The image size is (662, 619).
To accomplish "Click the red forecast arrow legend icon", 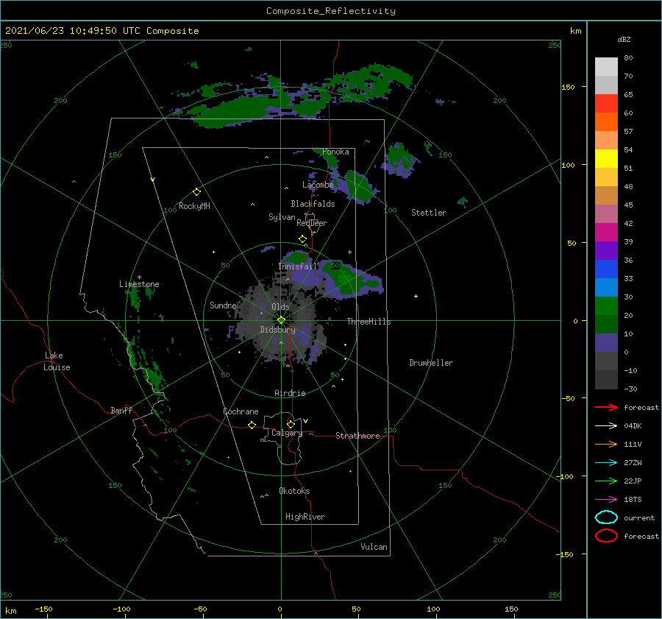I will 606,407.
